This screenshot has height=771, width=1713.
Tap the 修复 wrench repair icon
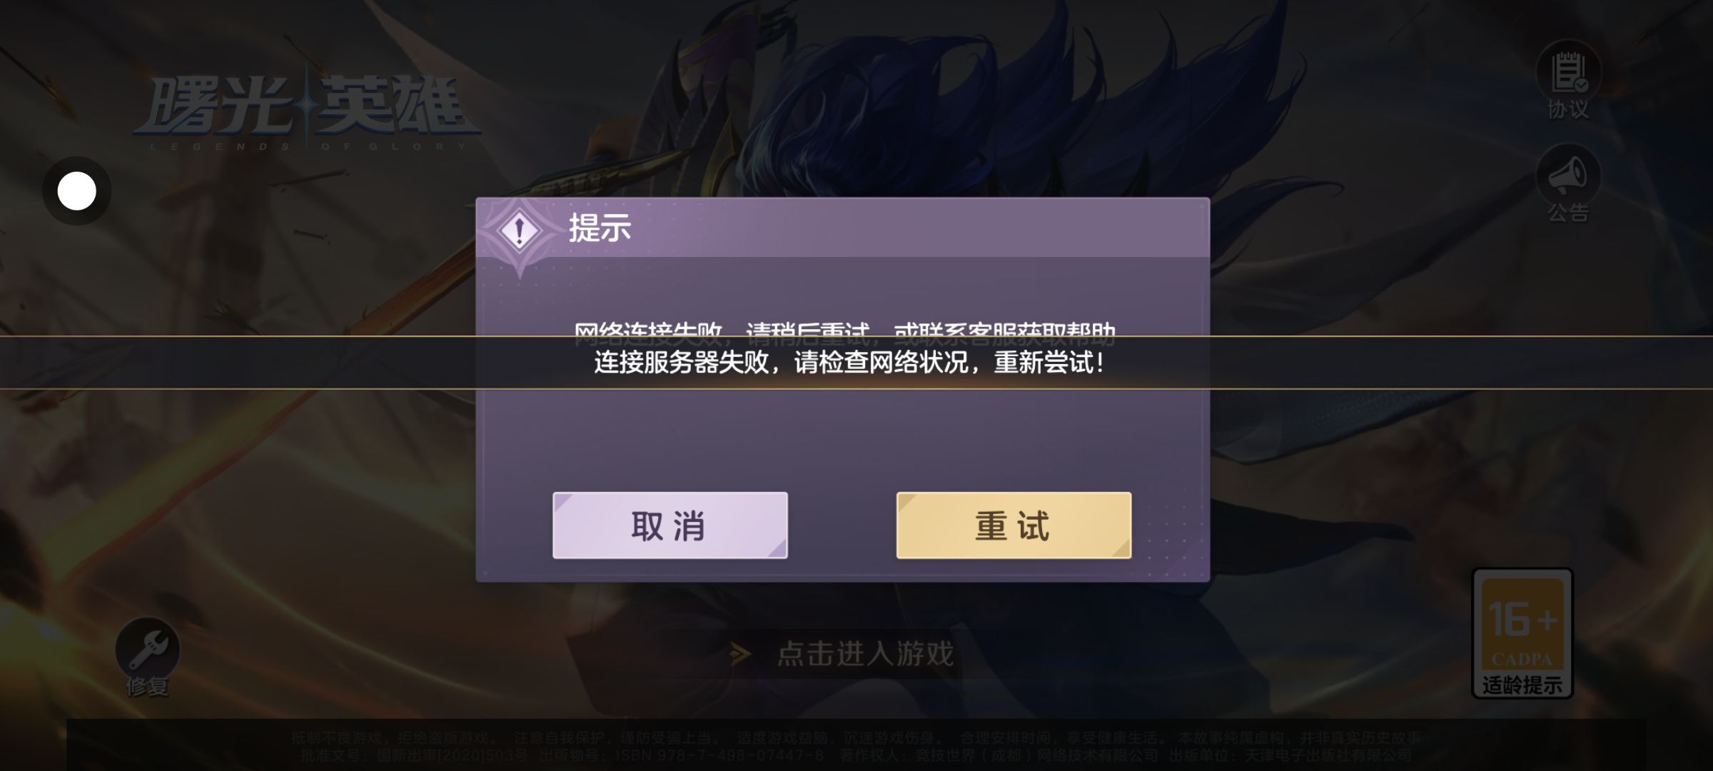click(148, 649)
